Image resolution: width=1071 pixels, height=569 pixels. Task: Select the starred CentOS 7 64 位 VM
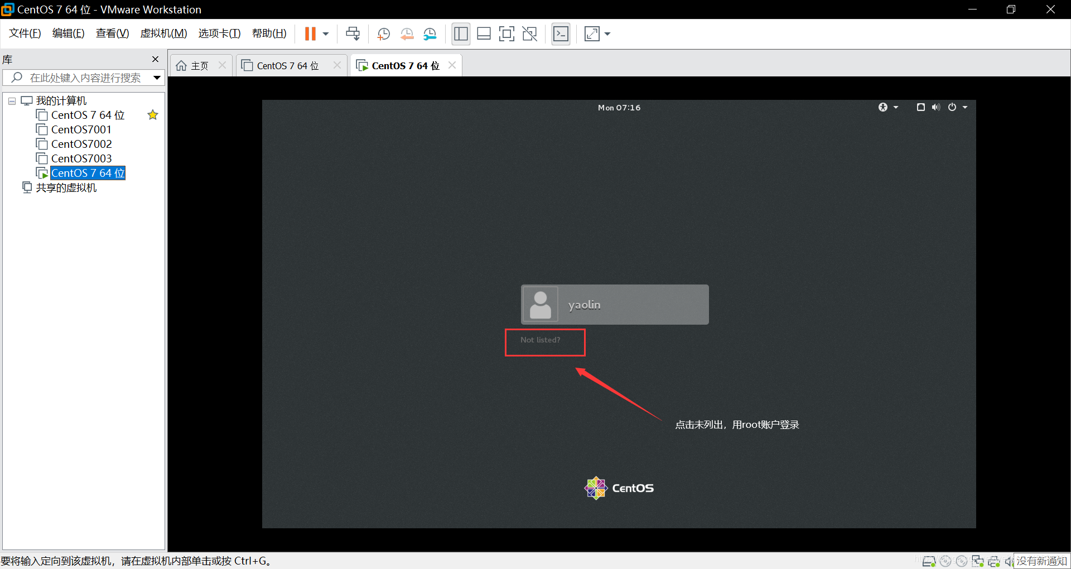point(88,115)
